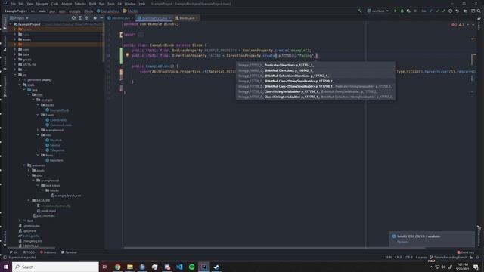Collapse the ExampleProject root node
Image resolution: width=484 pixels, height=272 pixels.
[x=11, y=24]
